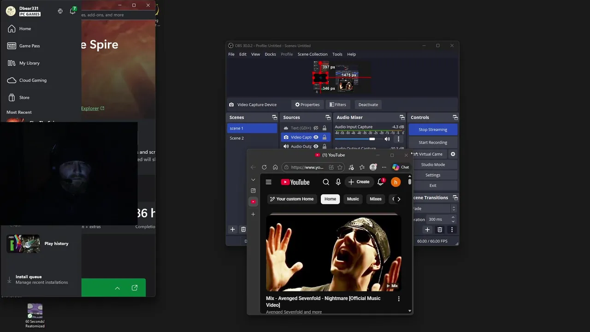This screenshot has height=332, width=590.
Task: Hide the Audio Output source eye icon
Action: pyautogui.click(x=316, y=146)
